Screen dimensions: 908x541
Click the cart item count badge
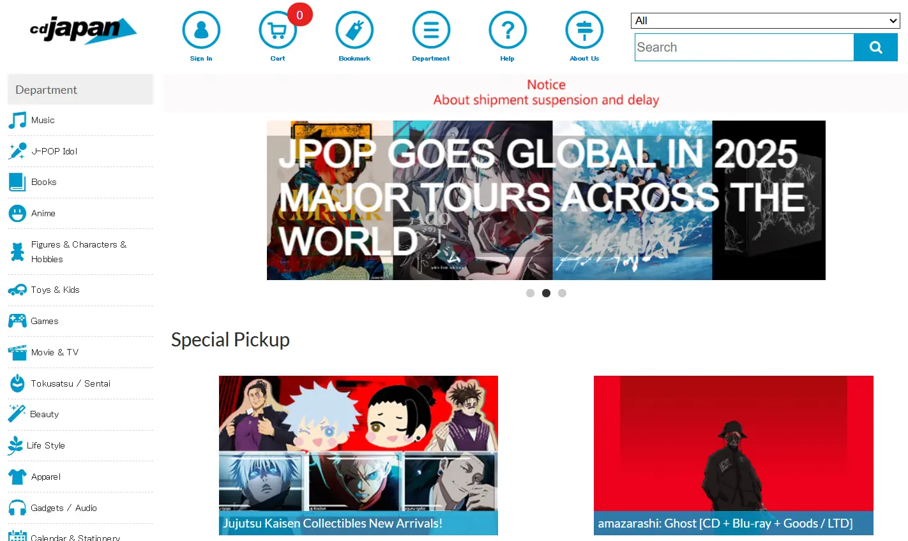[x=299, y=15]
